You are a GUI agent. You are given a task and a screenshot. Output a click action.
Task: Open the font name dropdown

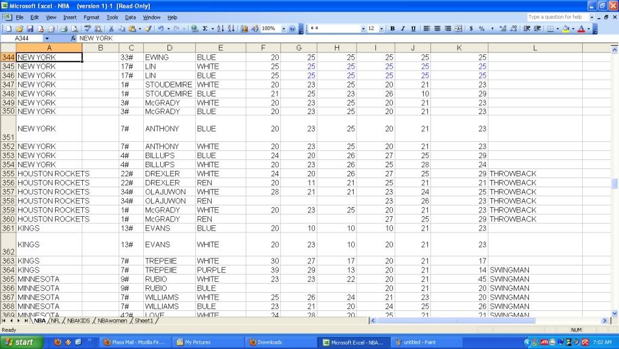pyautogui.click(x=363, y=29)
